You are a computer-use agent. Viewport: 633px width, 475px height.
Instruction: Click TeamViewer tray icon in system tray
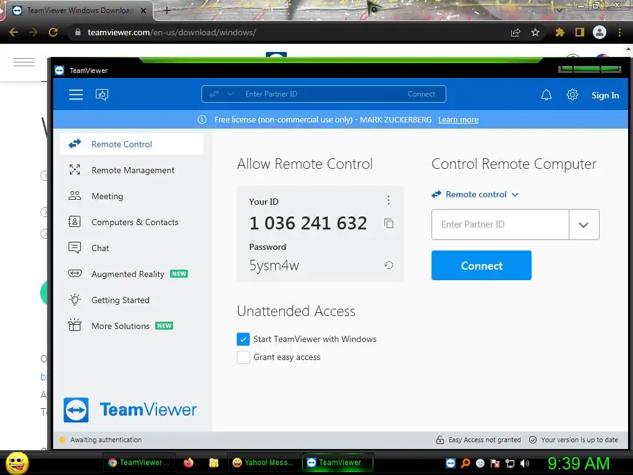[451, 463]
